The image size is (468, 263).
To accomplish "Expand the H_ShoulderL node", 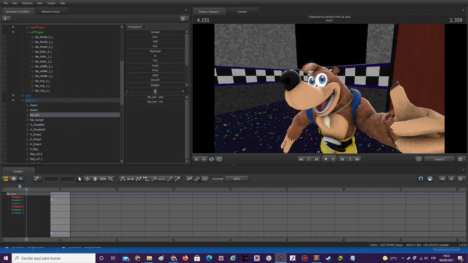I will coord(28,125).
